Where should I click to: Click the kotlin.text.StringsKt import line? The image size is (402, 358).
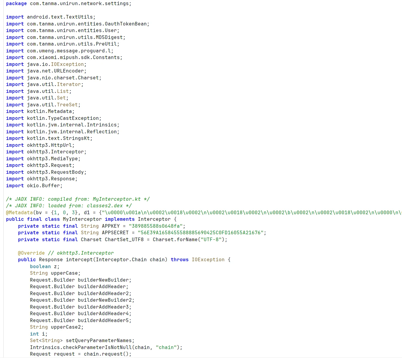49,138
